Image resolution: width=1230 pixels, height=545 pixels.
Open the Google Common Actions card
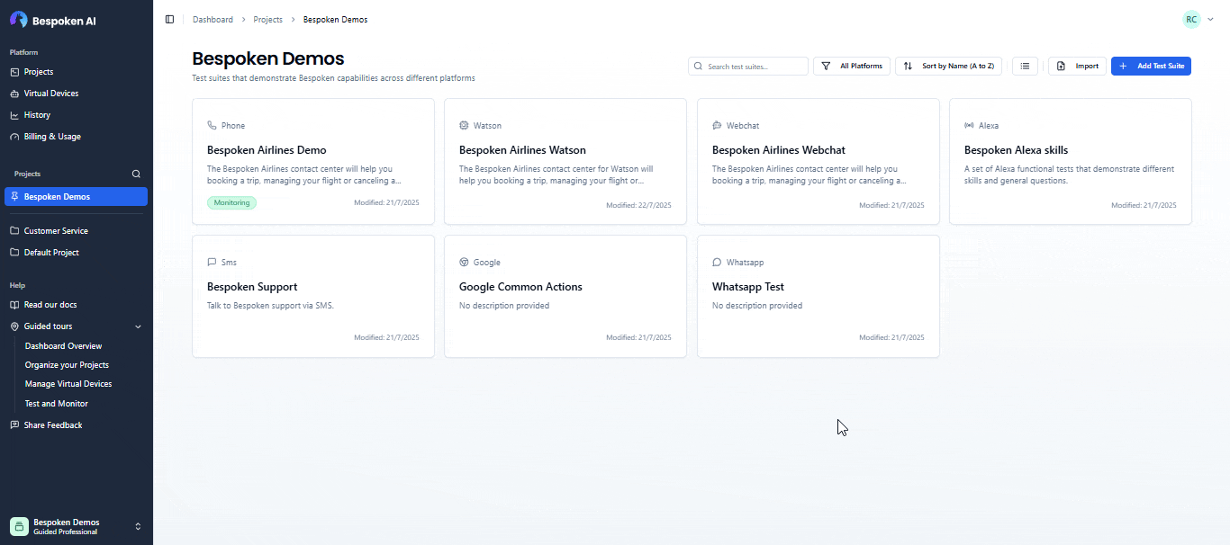[x=565, y=296]
